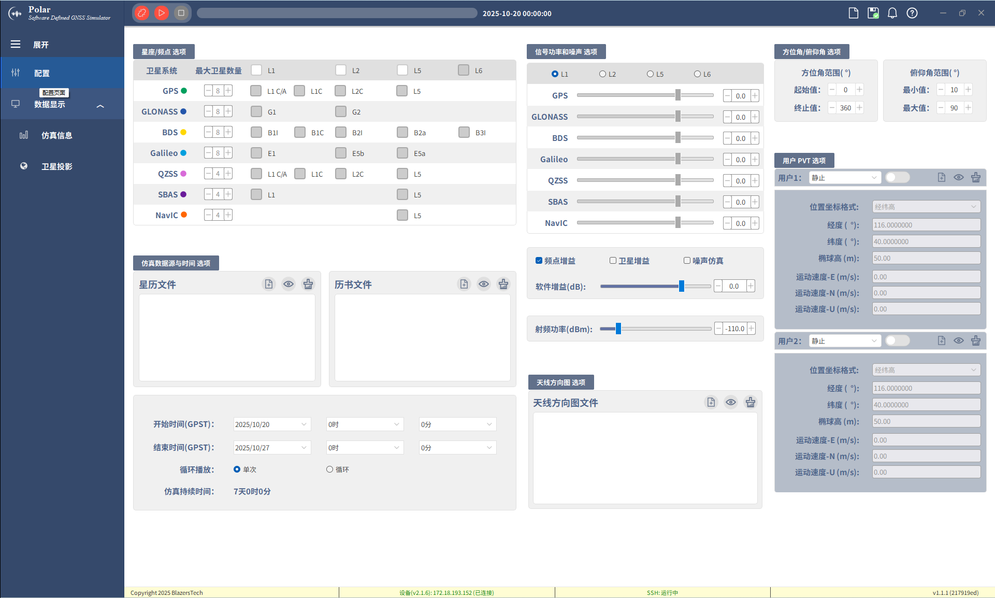Screen dimensions: 995x598
Task: Open start time hour dropdown 0时
Action: tap(365, 424)
